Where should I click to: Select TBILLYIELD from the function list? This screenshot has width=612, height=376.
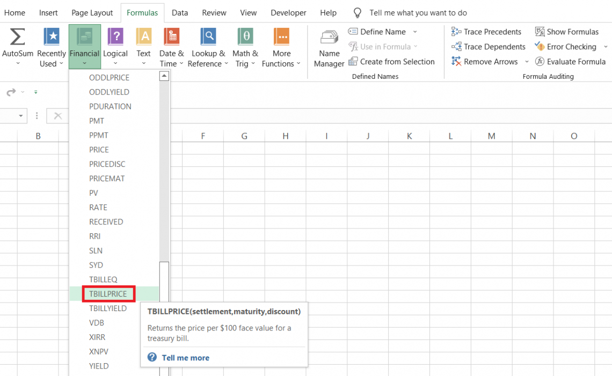[x=108, y=308]
